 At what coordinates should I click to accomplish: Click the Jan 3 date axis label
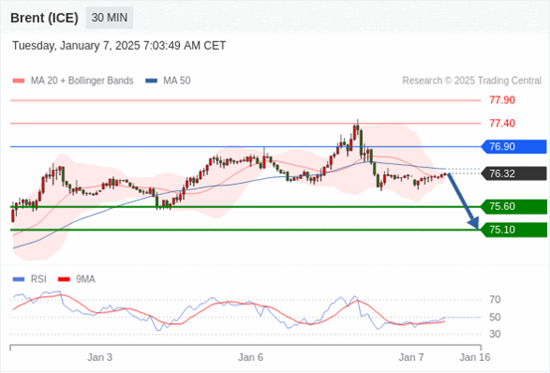click(100, 357)
